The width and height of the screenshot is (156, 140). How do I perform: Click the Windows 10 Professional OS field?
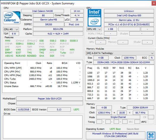(116, 135)
